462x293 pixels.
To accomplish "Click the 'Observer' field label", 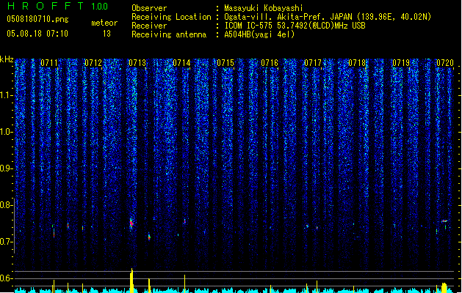I will [149, 8].
